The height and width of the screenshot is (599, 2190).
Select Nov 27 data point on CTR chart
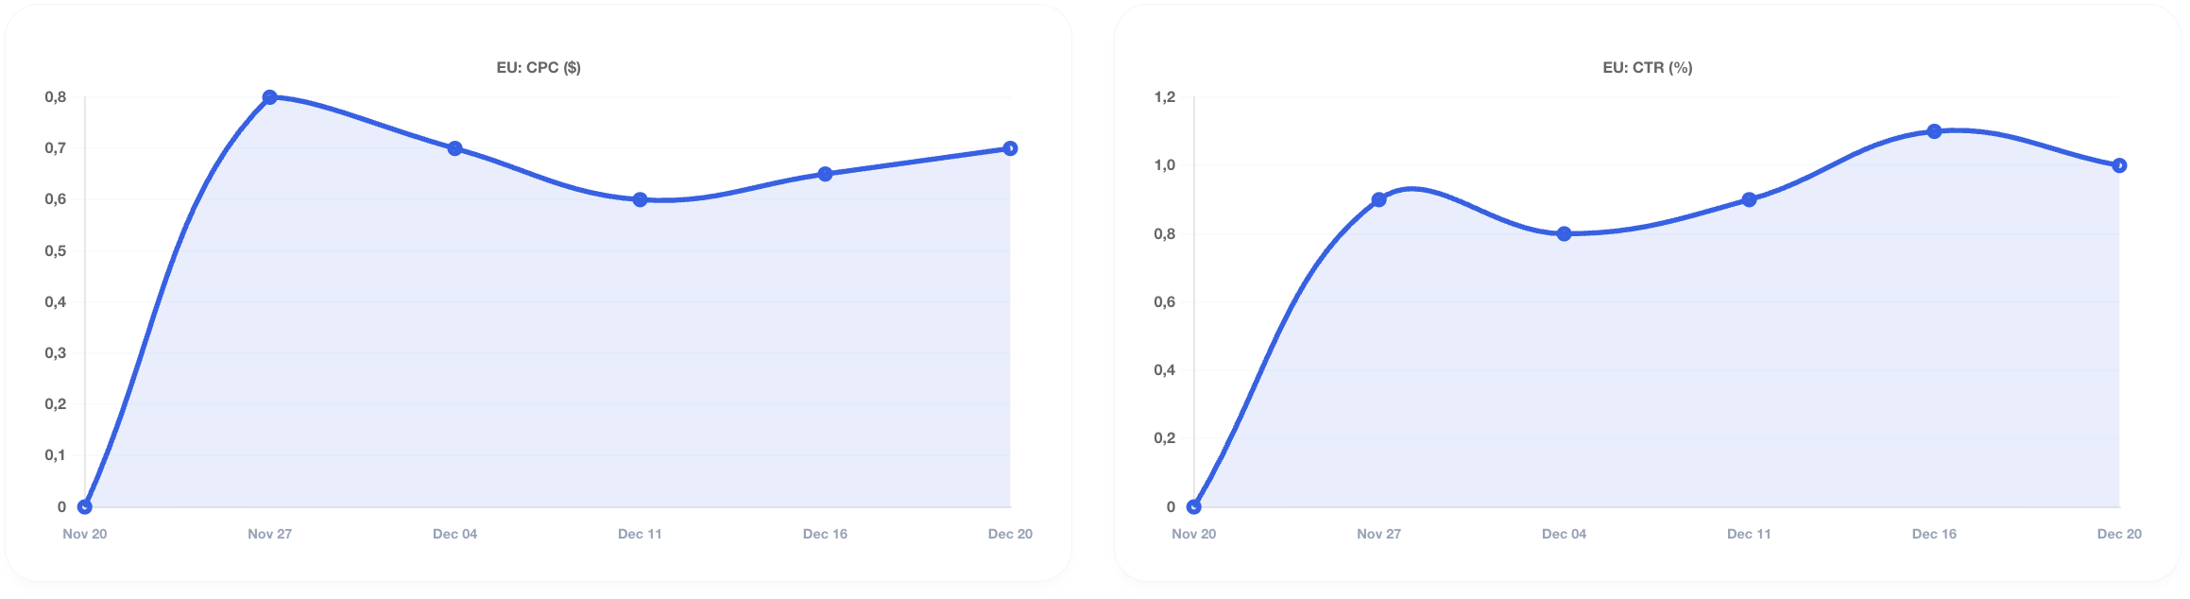click(x=1379, y=199)
